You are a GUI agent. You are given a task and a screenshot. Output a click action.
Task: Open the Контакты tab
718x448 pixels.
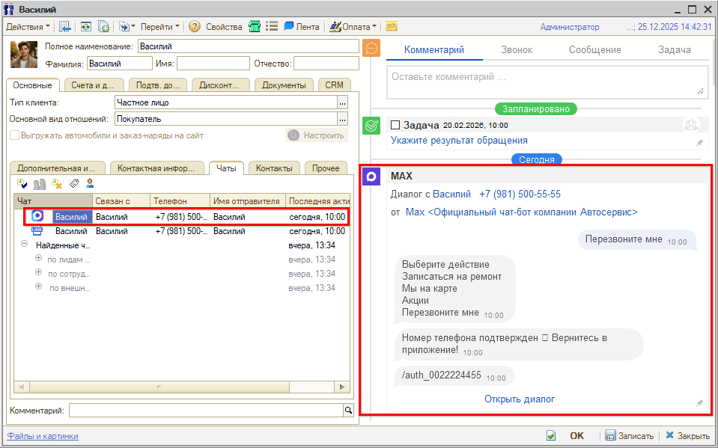coord(273,168)
